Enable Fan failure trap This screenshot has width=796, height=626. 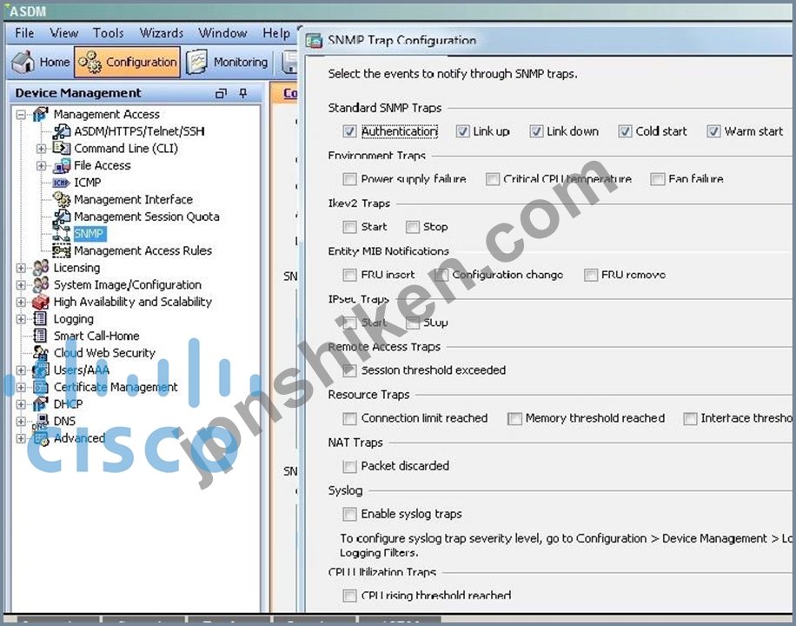tap(658, 179)
